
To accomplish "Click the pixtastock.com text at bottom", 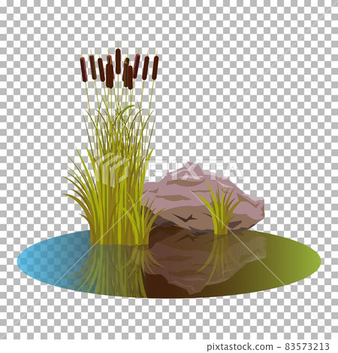I will [240, 347].
